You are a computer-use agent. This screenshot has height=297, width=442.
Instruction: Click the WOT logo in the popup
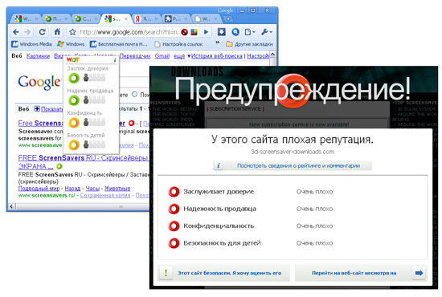click(72, 60)
